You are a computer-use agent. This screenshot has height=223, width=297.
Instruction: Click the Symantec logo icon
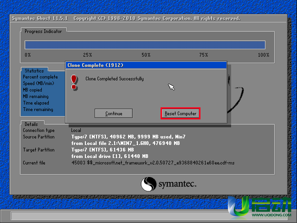click(x=148, y=184)
